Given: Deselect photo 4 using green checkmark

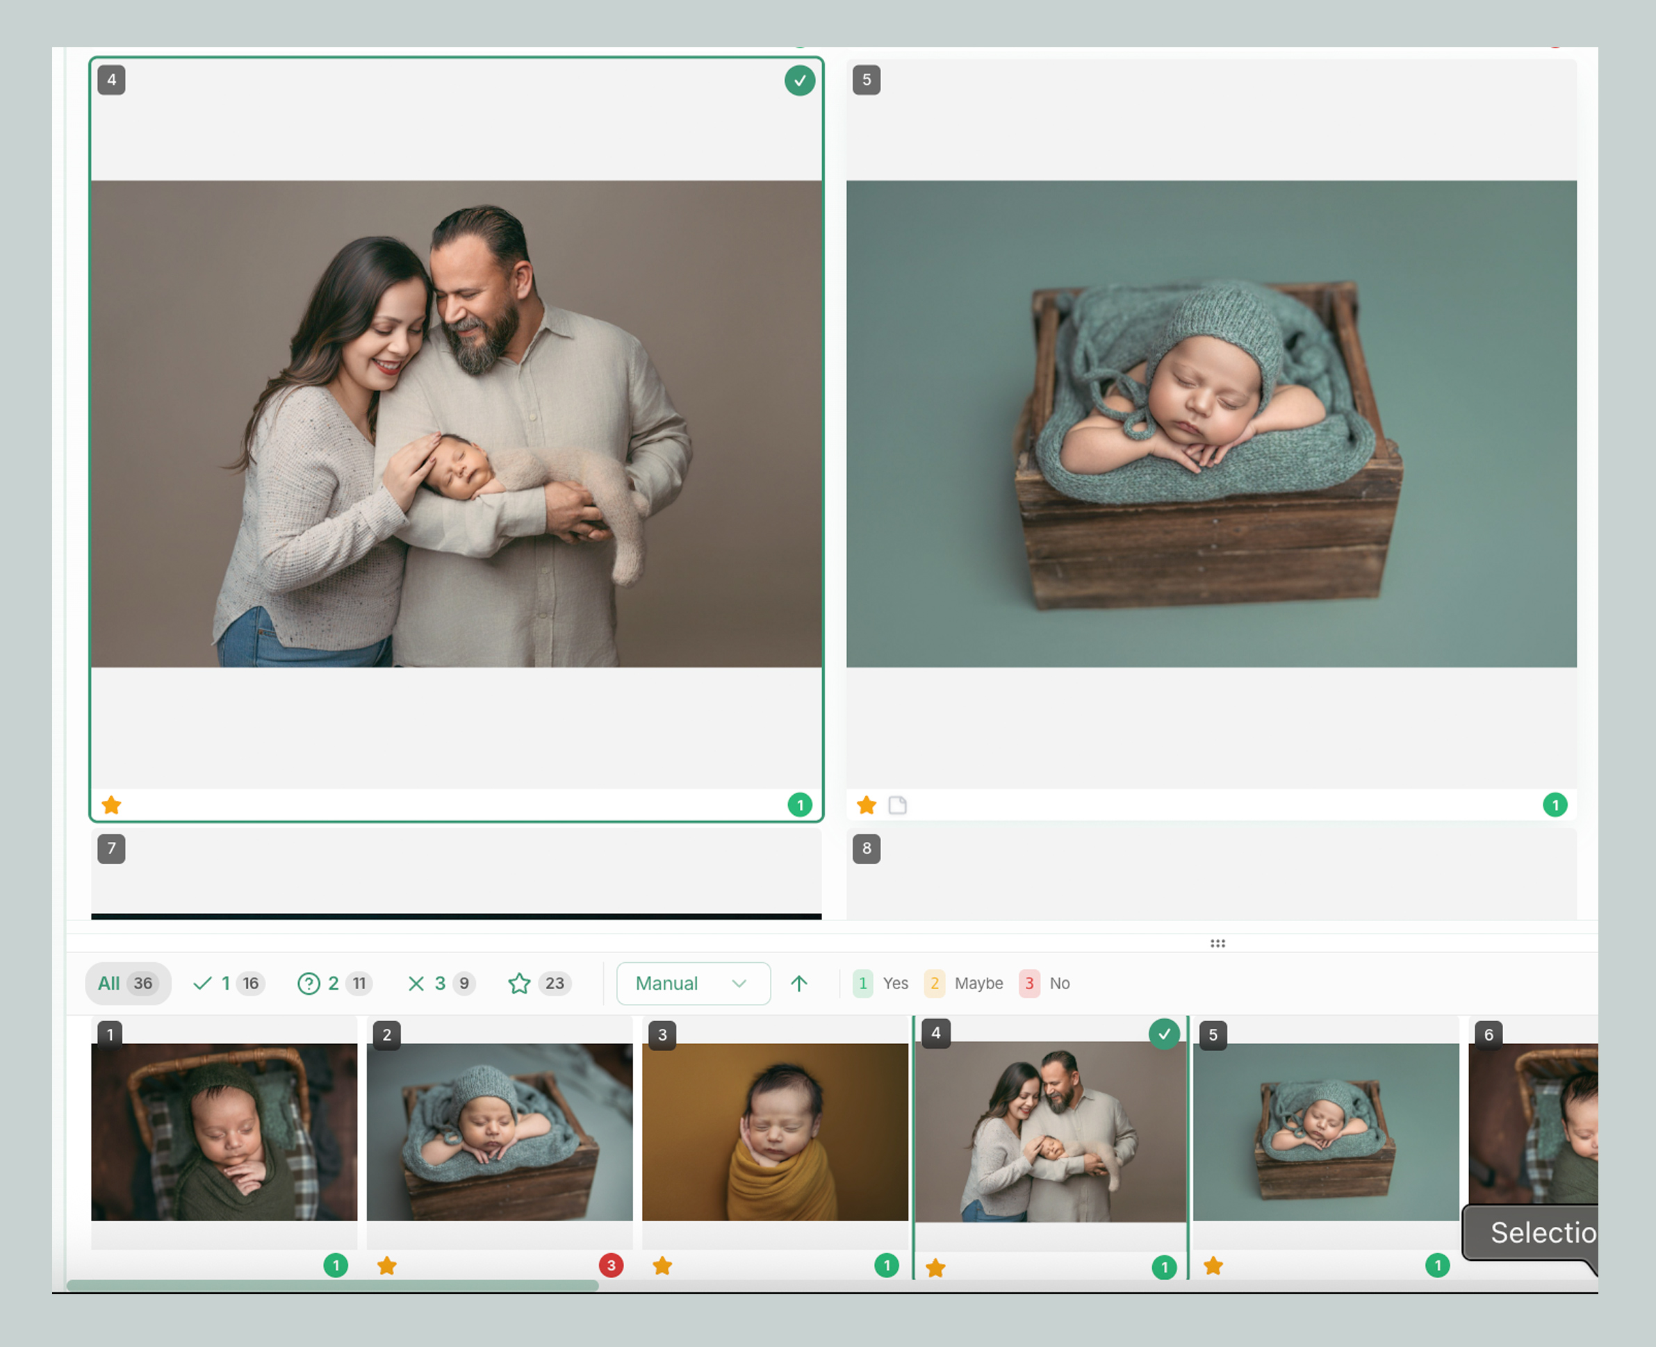Looking at the screenshot, I should pyautogui.click(x=799, y=81).
